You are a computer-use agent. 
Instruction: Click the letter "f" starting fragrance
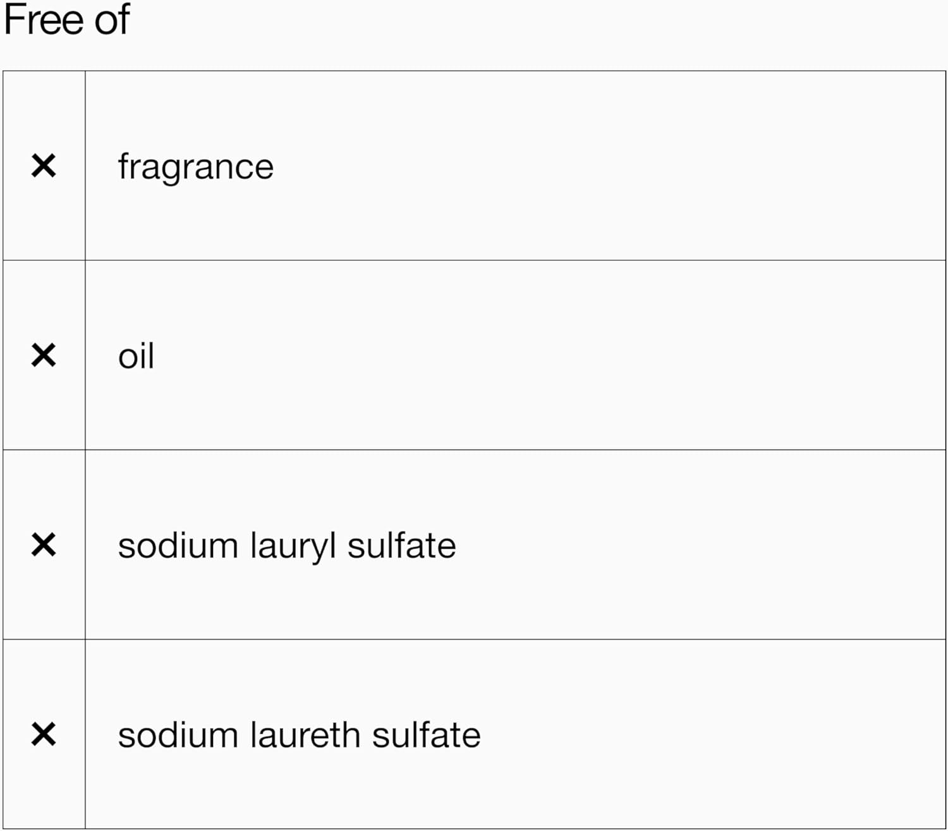pos(123,166)
